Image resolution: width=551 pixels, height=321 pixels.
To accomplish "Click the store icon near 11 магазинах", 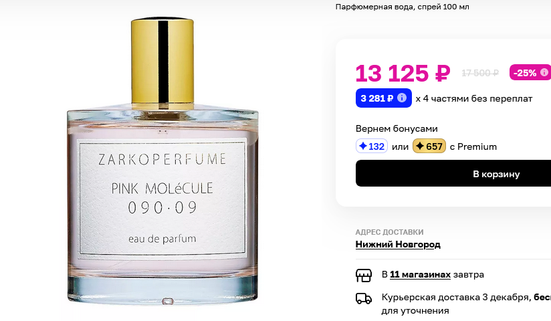I will [364, 276].
